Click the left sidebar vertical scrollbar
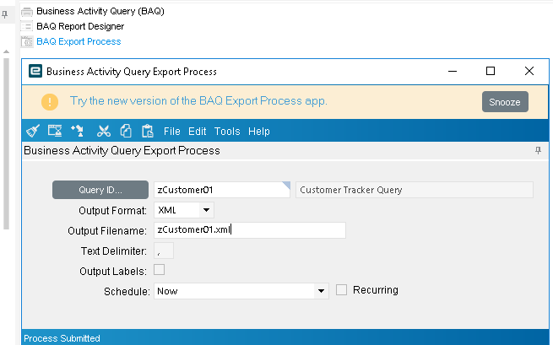 pos(6,143)
